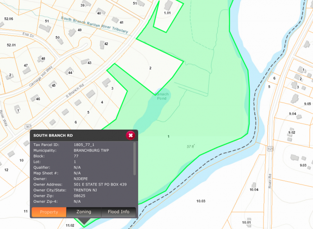Screen dimensions: 313x229
Task: Click the popup's vertical scrollbar
Action: [135, 159]
